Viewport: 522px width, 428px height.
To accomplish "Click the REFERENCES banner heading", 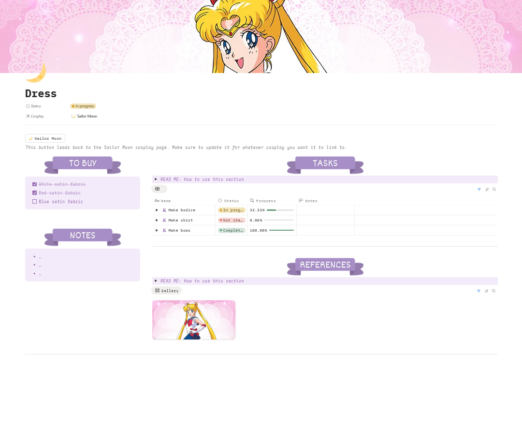I will pos(325,266).
